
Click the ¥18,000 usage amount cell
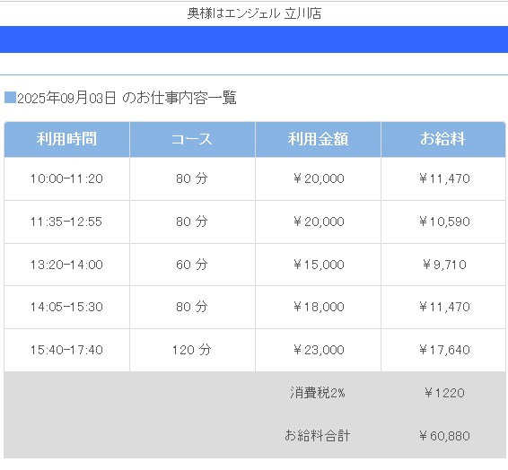tap(318, 307)
